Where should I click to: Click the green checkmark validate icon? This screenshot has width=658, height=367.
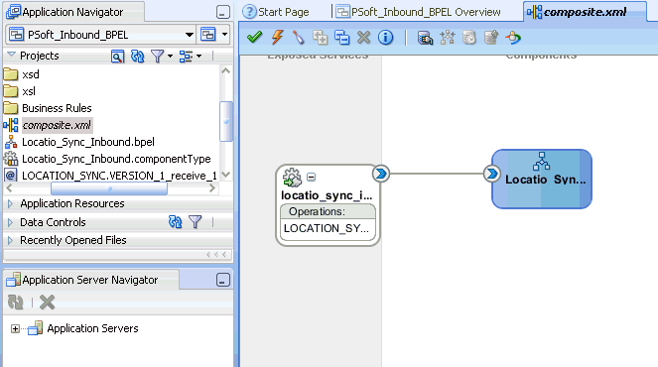(x=255, y=38)
